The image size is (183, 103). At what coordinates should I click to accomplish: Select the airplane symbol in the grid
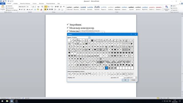coord(78,46)
